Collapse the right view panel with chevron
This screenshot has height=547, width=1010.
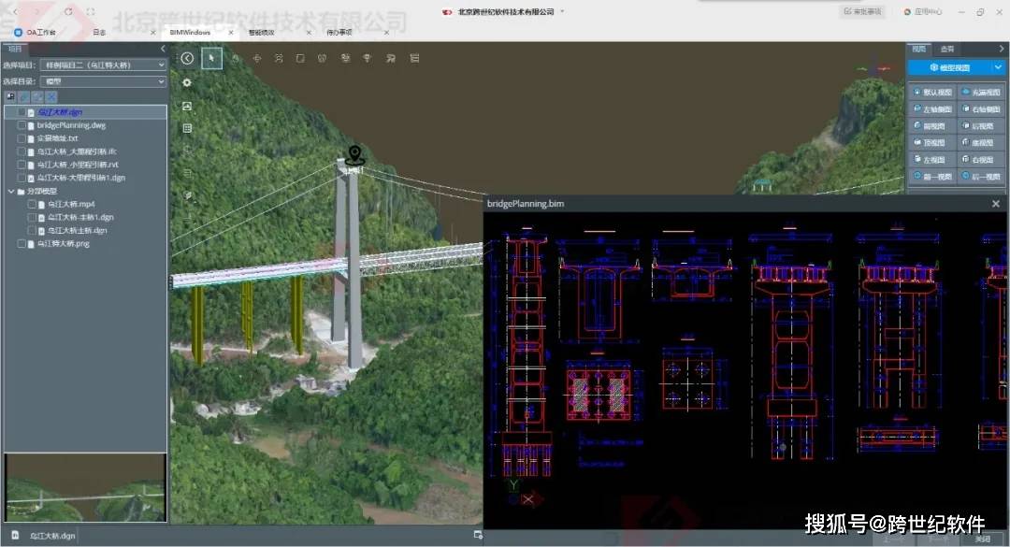(1001, 49)
